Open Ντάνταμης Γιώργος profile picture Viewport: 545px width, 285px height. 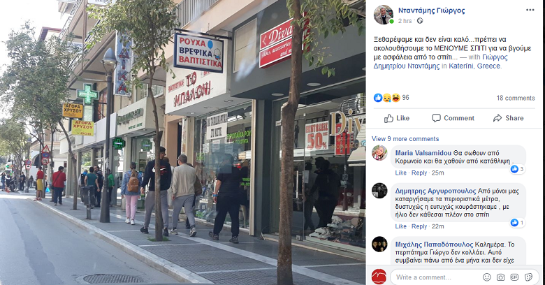(x=384, y=15)
